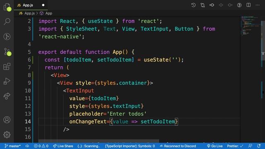Open the More Actions ellipsis menu
The height and width of the screenshot is (149, 265).
click(x=258, y=5)
